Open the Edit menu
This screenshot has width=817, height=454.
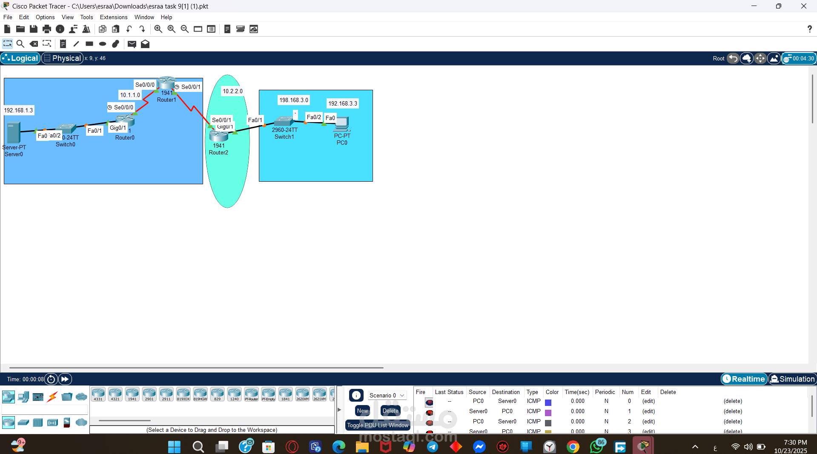coord(24,17)
